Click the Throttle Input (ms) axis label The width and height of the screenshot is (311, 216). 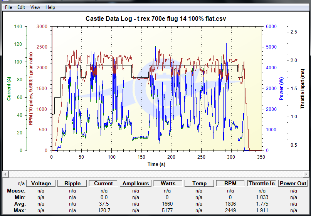coord(302,89)
